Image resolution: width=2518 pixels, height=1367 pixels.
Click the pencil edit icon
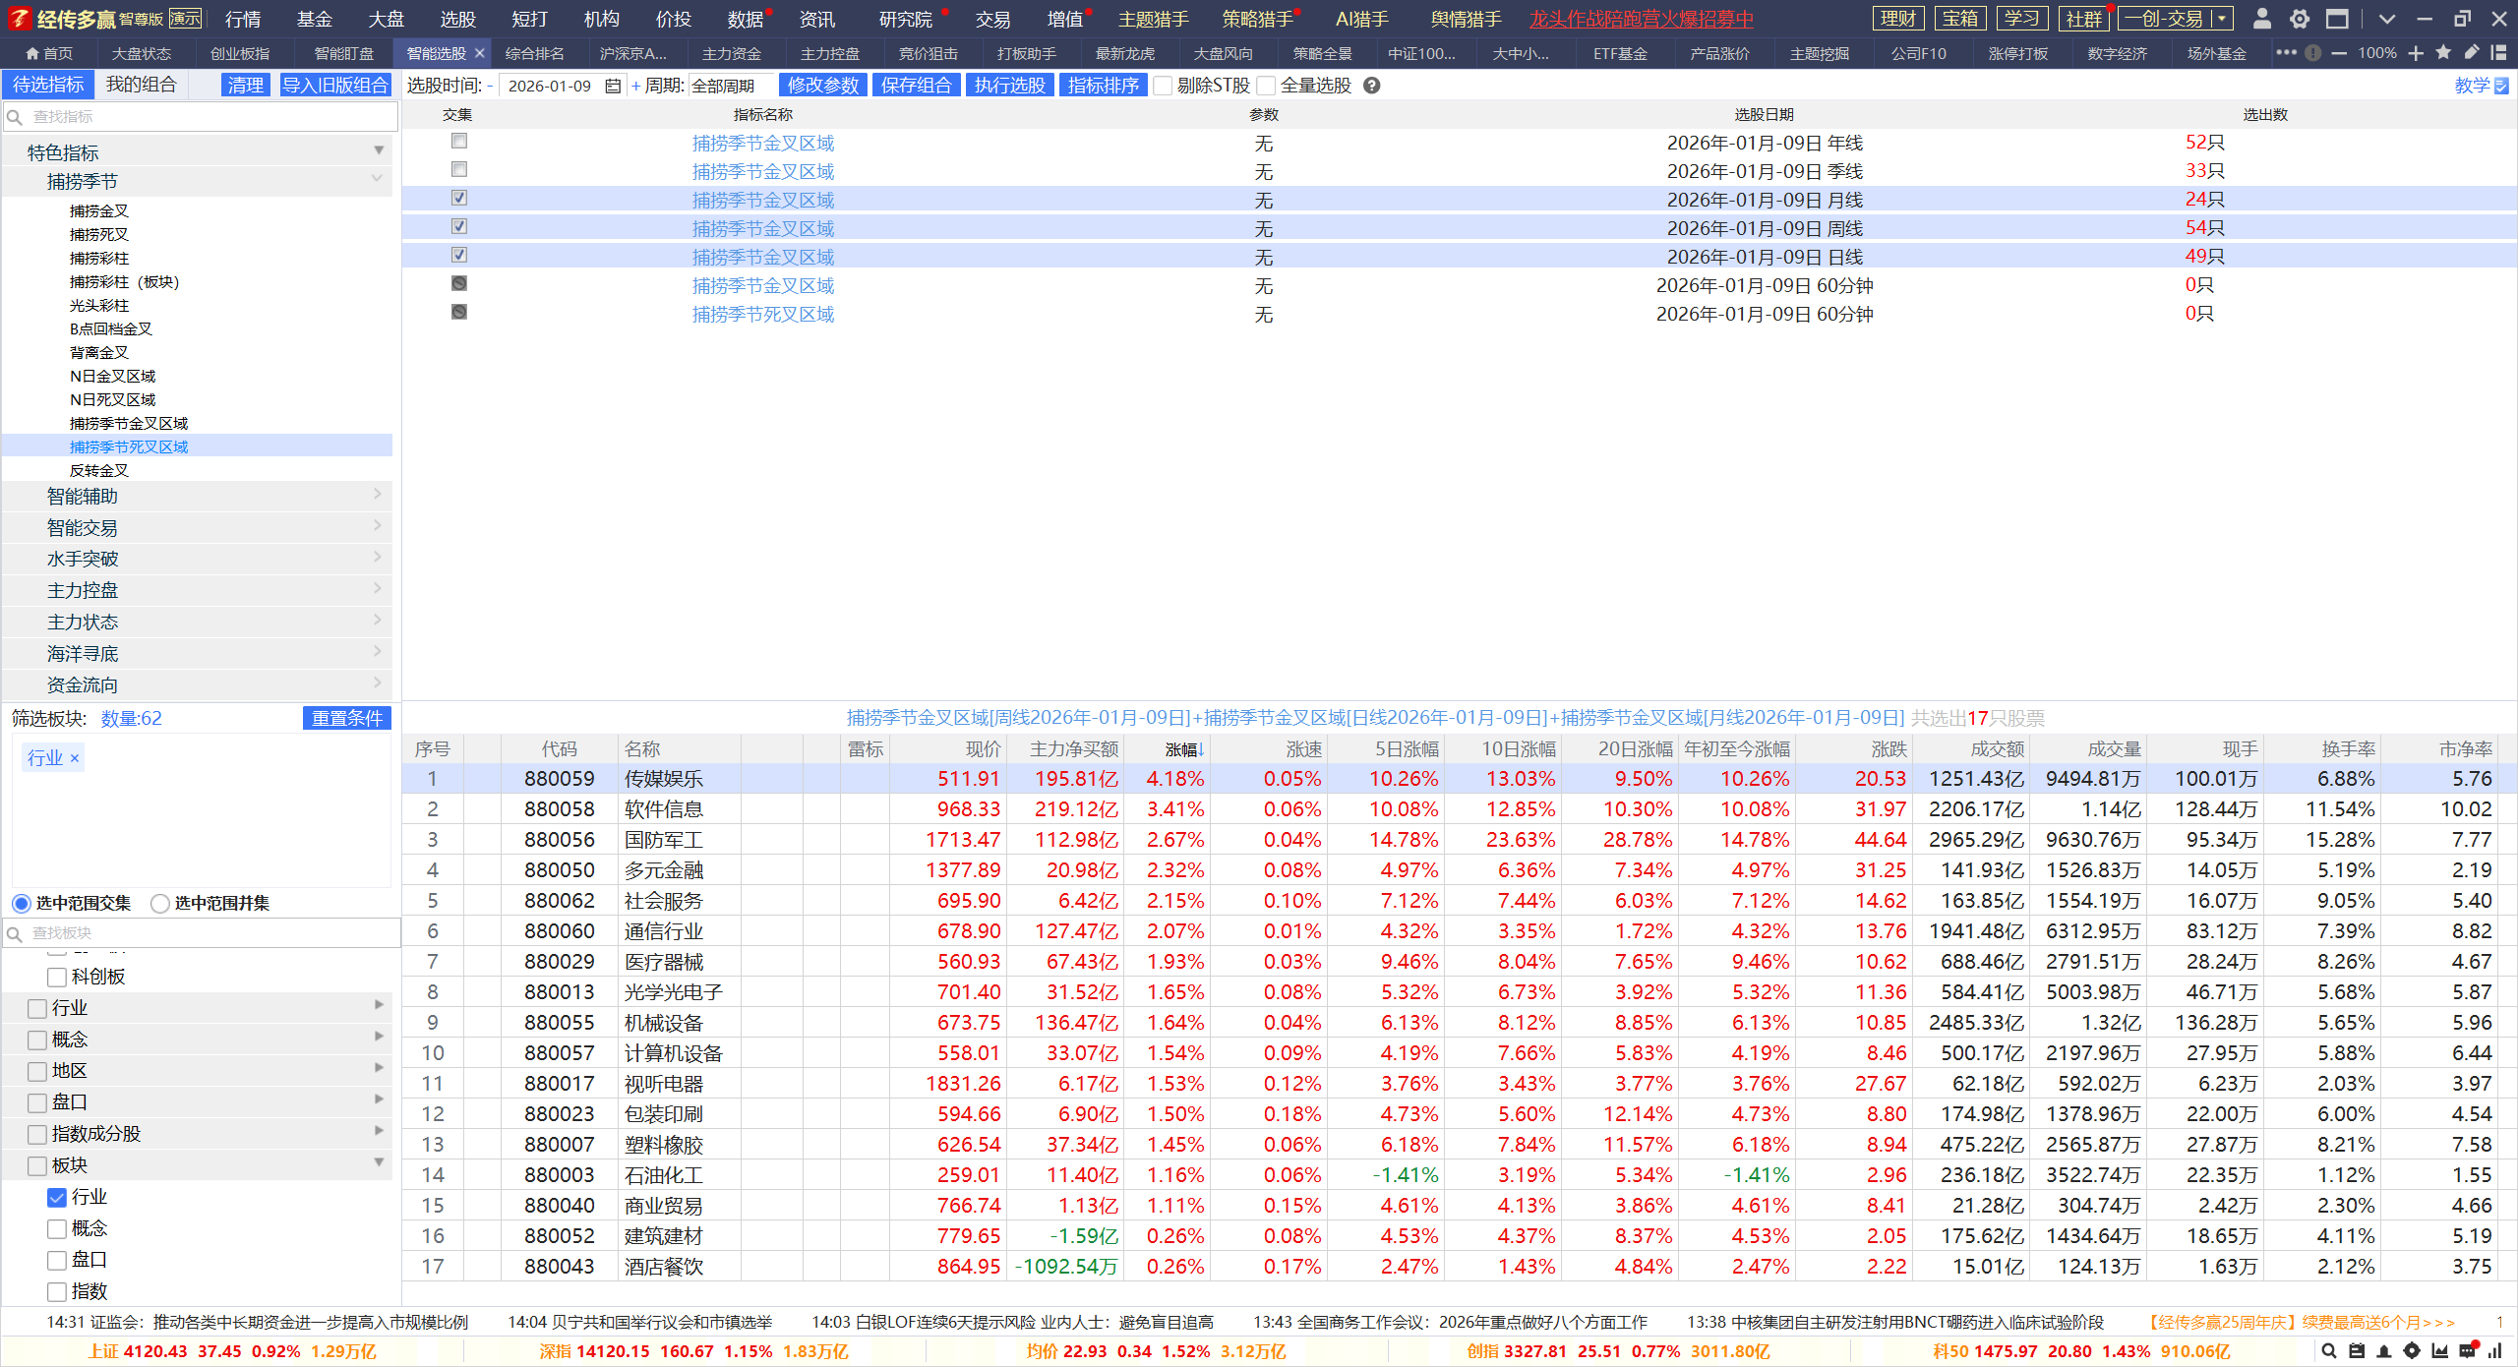[x=2471, y=53]
